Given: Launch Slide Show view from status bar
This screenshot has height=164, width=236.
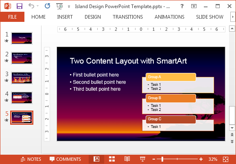Looking at the screenshot, I should click(142, 159).
